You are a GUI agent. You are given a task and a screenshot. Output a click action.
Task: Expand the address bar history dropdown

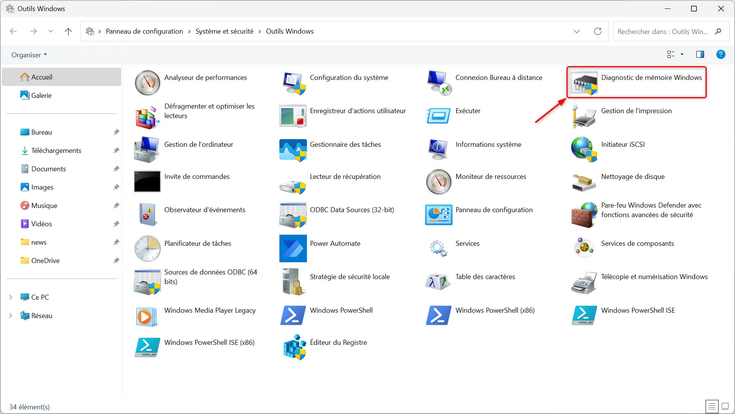(x=577, y=31)
